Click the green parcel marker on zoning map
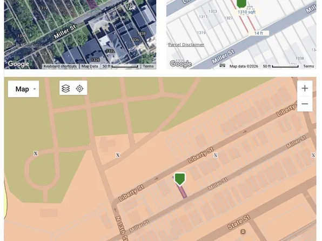The image size is (322, 241). 180,179
